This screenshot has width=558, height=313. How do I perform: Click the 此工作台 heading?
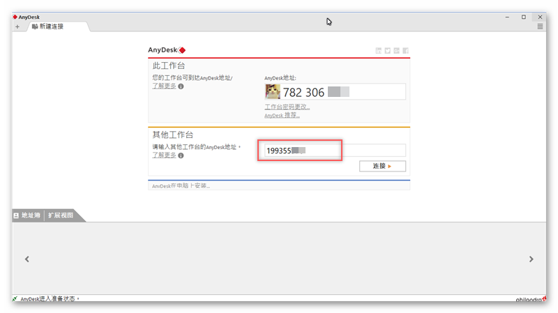[x=169, y=66]
